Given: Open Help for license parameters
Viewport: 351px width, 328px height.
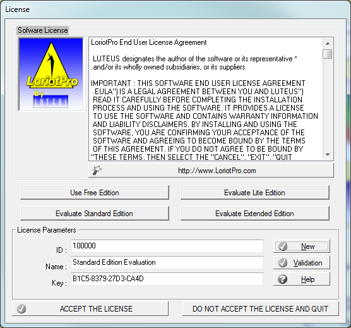Looking at the screenshot, I should pyautogui.click(x=302, y=279).
